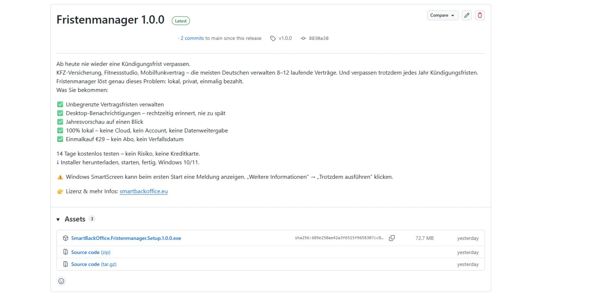602x296 pixels.
Task: Click the checkmark beside 100% lokal
Action: [x=60, y=131]
